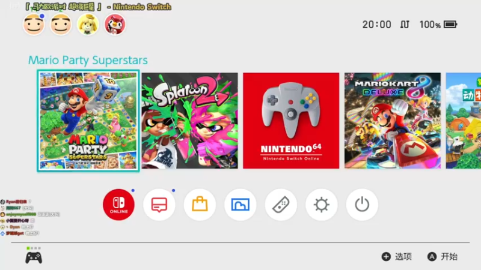This screenshot has width=481, height=270.
Task: Open the red bird user avatar
Action: click(x=115, y=25)
